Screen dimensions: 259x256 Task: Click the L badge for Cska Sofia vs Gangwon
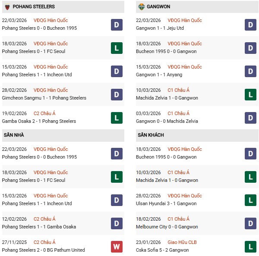coord(251,247)
